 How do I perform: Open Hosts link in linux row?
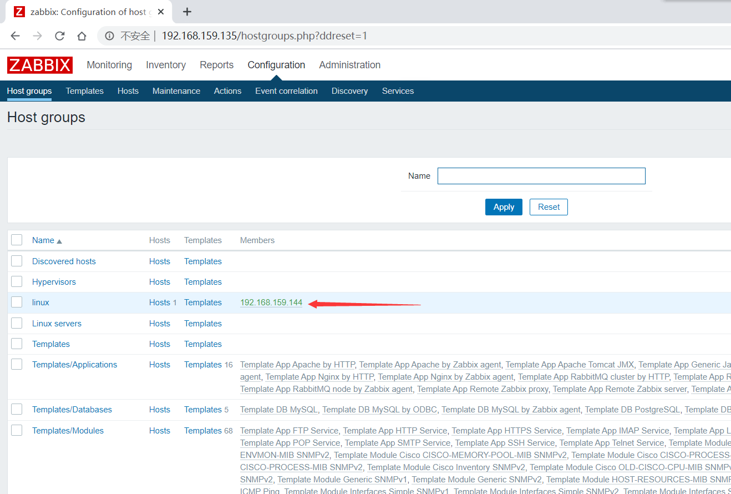point(160,303)
